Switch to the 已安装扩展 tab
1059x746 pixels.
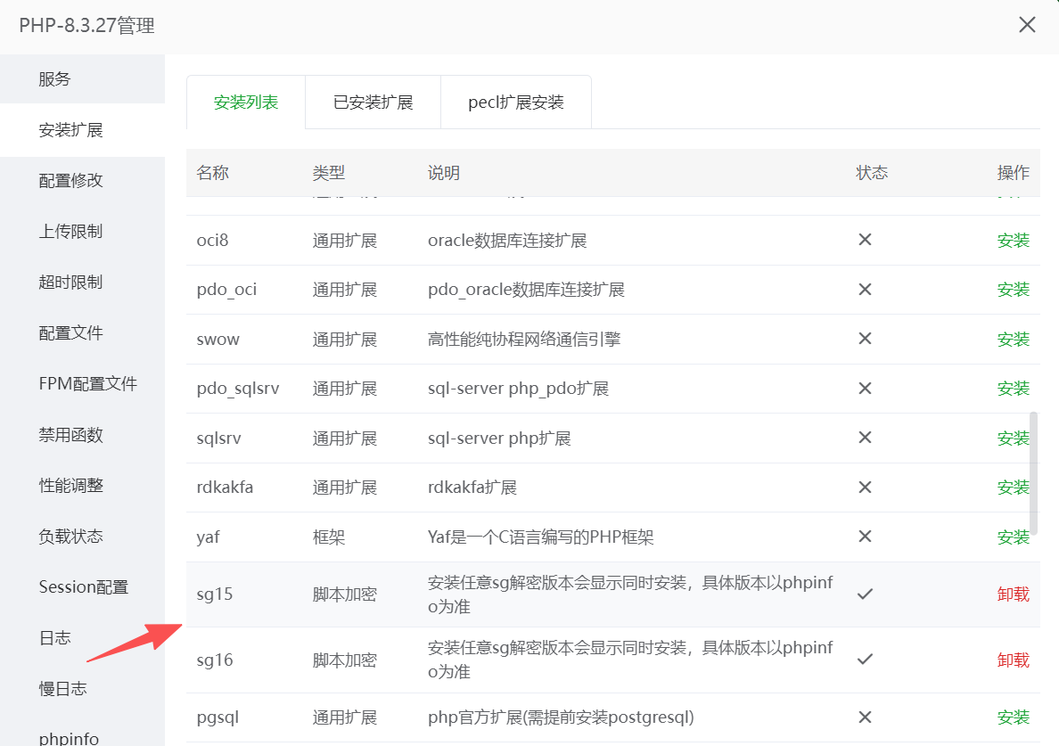[373, 102]
